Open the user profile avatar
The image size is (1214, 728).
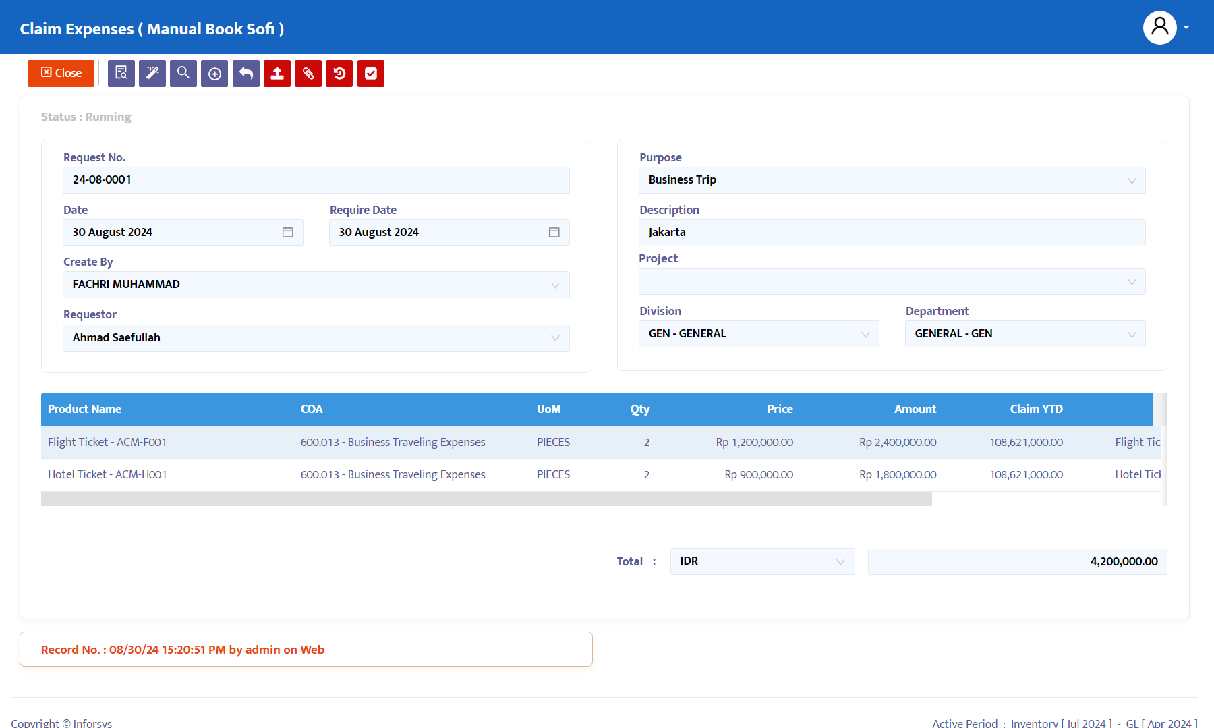pos(1160,28)
